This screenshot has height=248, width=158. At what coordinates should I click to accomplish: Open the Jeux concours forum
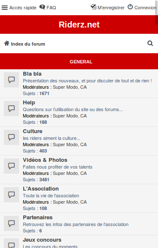(42, 240)
